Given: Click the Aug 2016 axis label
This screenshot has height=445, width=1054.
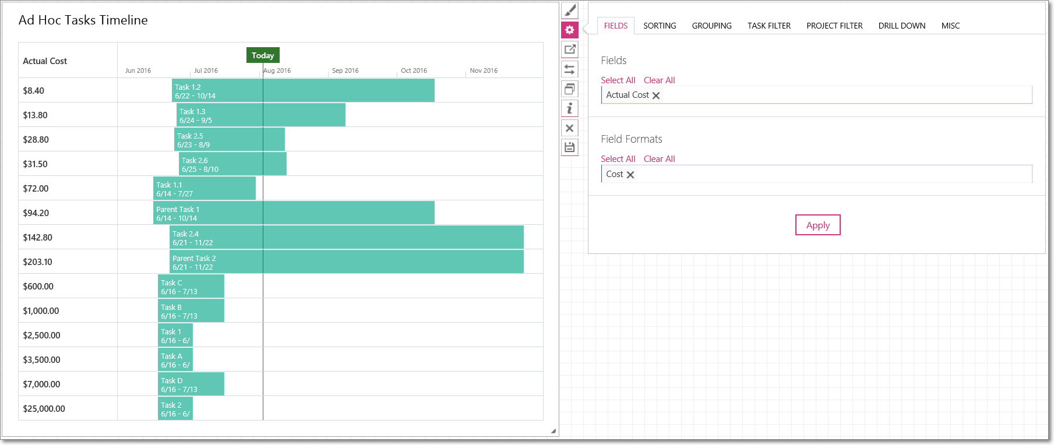Looking at the screenshot, I should pyautogui.click(x=277, y=70).
